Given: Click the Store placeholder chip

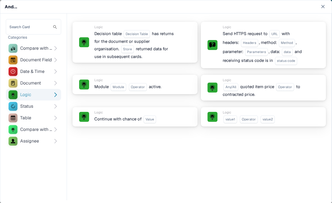Looking at the screenshot, I should click(128, 49).
